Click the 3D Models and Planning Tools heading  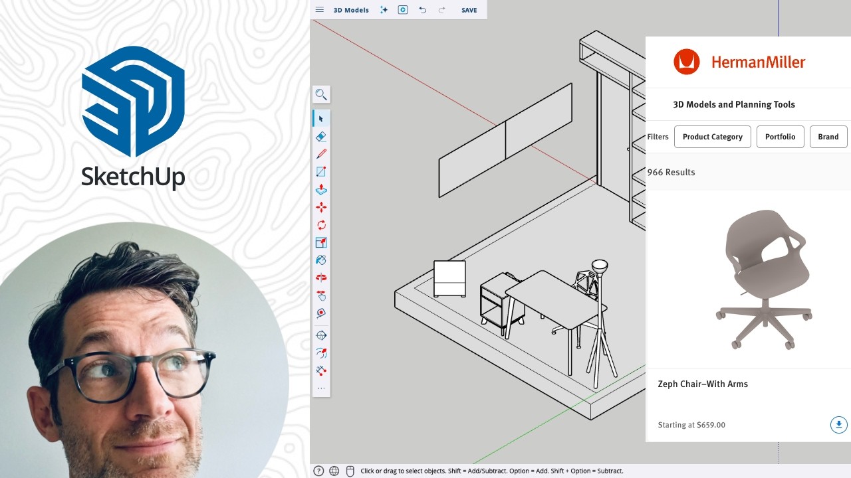click(734, 104)
